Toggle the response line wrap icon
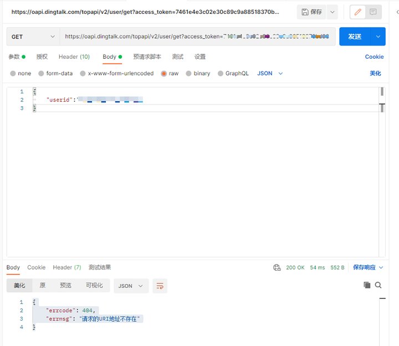This screenshot has height=346, width=399. coord(160,286)
